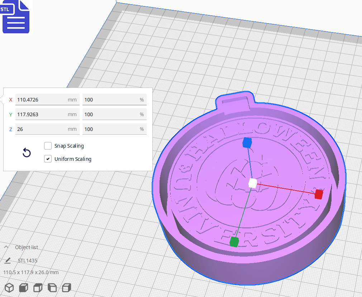Select the front view cube icon

coord(24,288)
